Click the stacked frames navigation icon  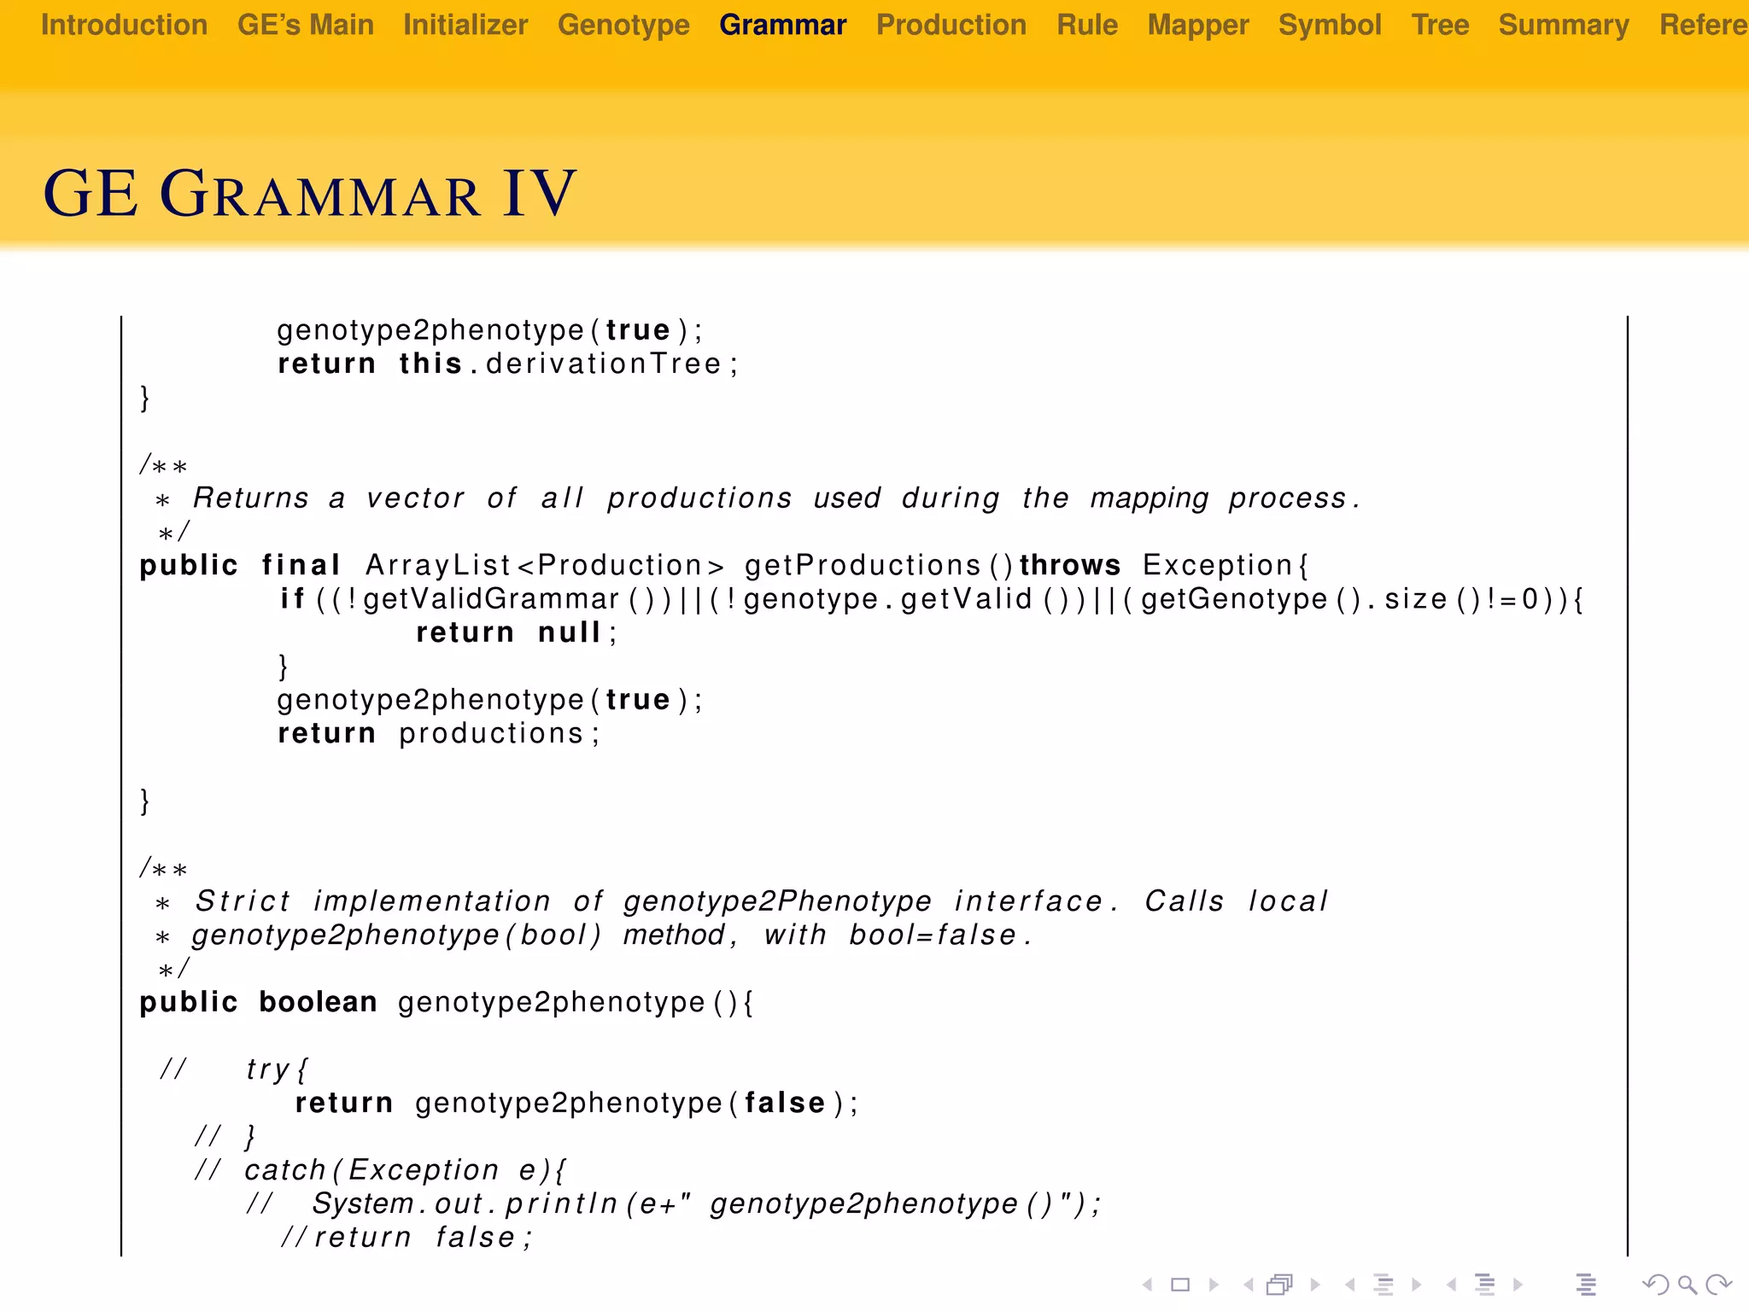pos(1280,1285)
